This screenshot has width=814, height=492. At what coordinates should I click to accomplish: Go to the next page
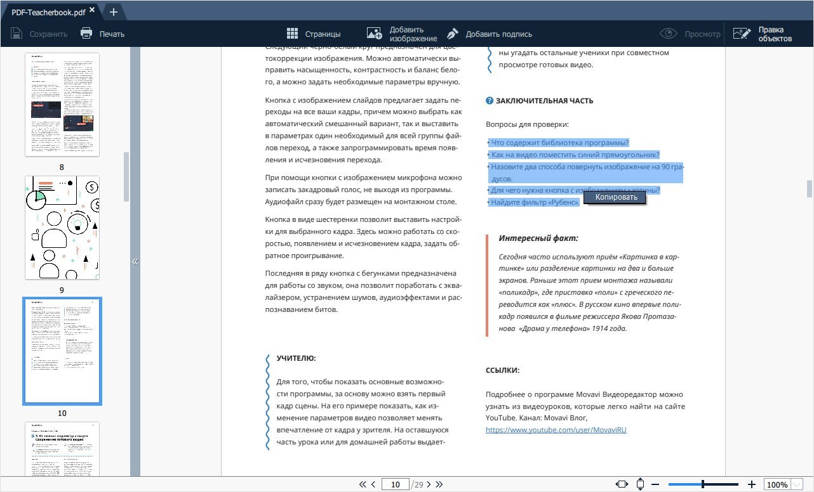click(429, 484)
